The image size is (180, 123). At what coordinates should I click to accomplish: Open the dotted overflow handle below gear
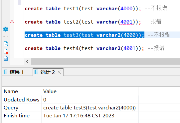point(5,36)
